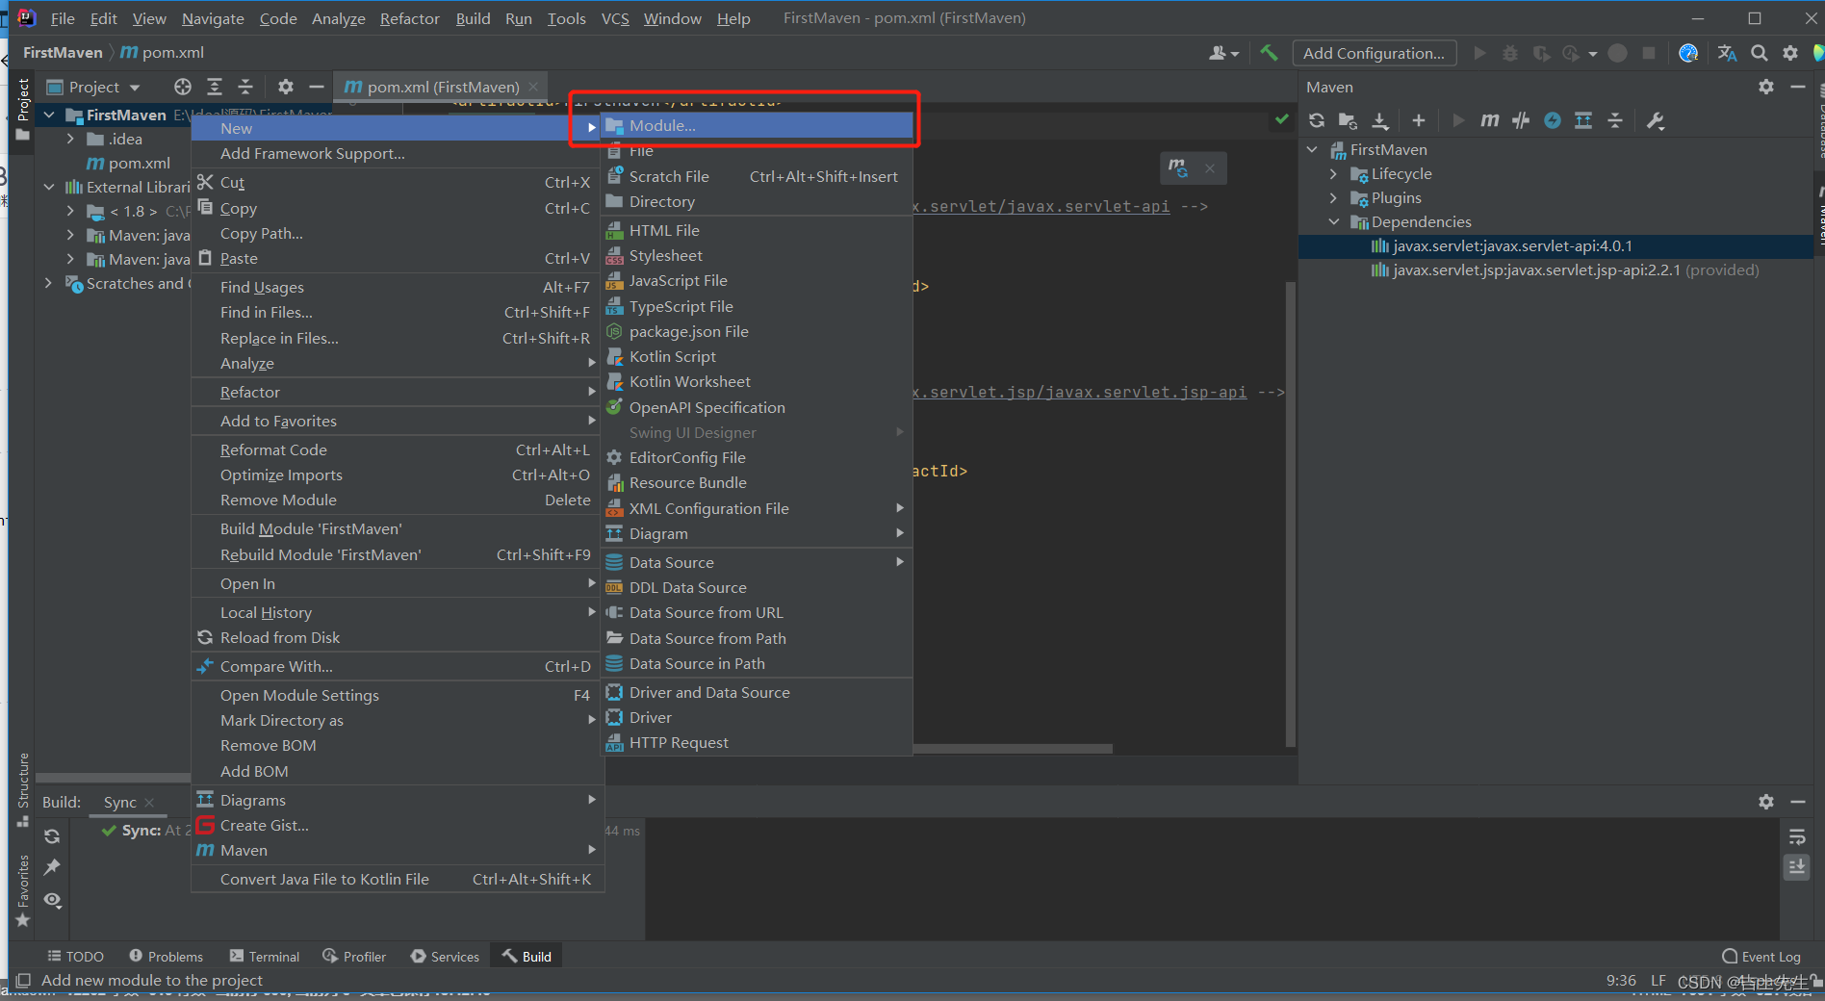
Task: Toggle Offline Mode in Maven toolbar
Action: coord(1521,120)
